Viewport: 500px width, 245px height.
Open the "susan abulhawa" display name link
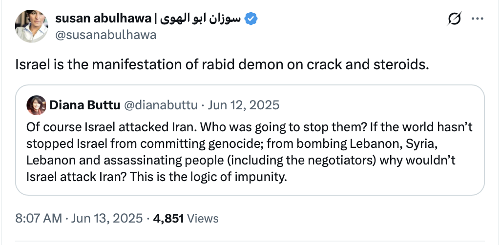[104, 19]
